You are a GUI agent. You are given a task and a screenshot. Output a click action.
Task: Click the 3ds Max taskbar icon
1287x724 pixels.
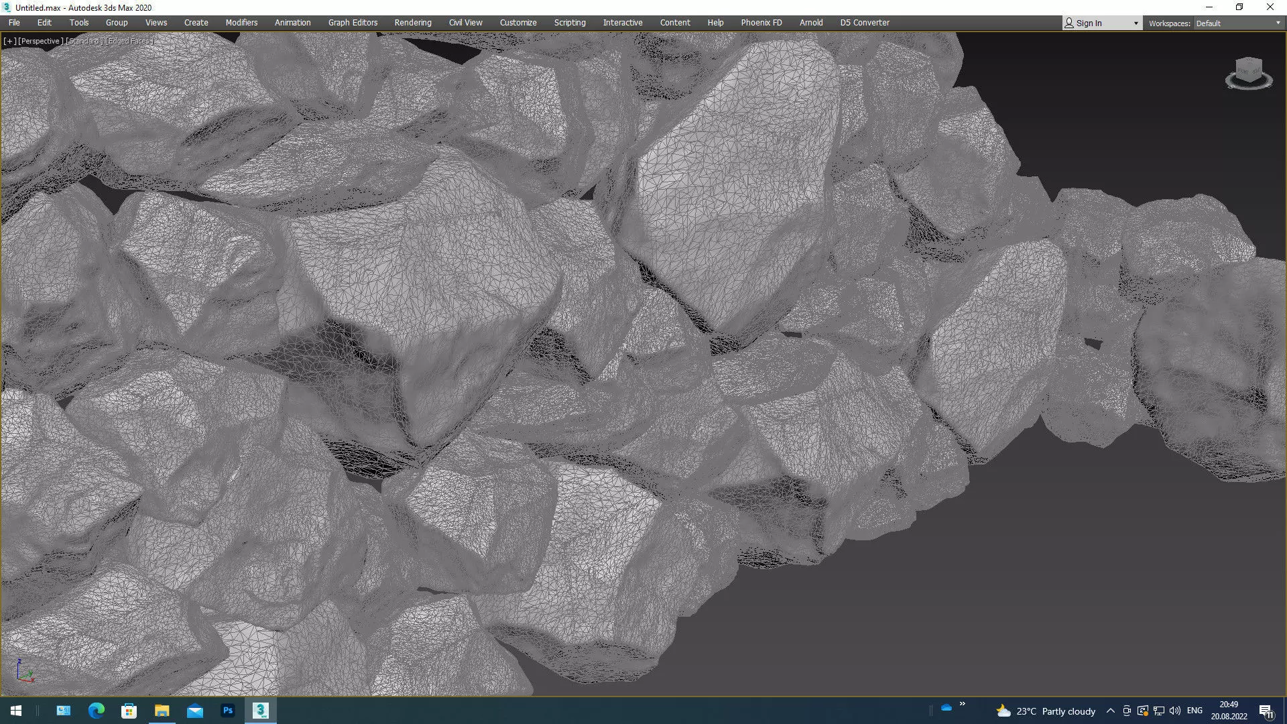tap(261, 711)
